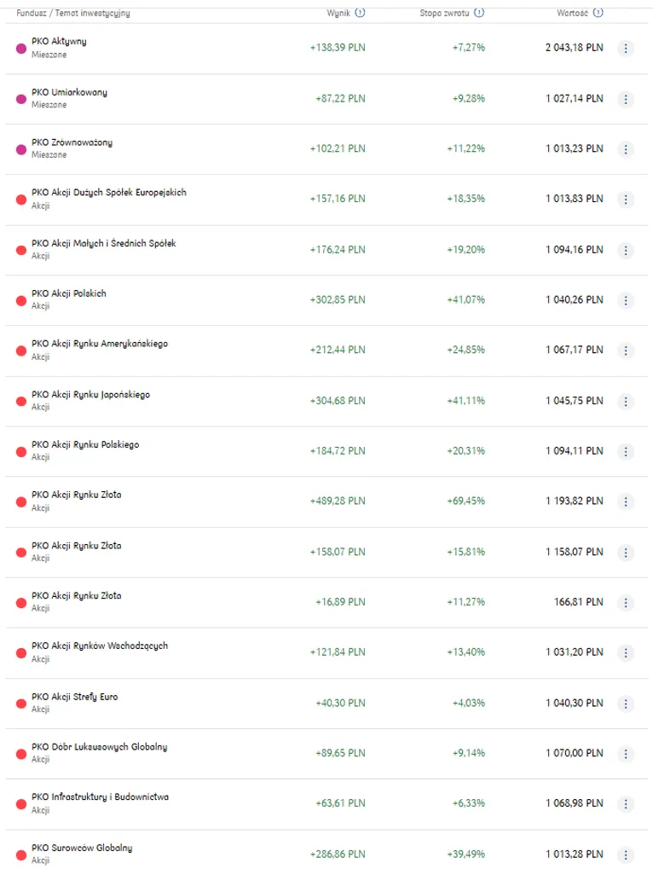Click the info icon beside Stopa zwrotu
This screenshot has width=653, height=869.
pos(479,12)
